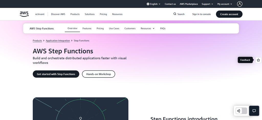Expand the Support dropdown
Viewport: 262px width, 120px height.
coord(207,4)
